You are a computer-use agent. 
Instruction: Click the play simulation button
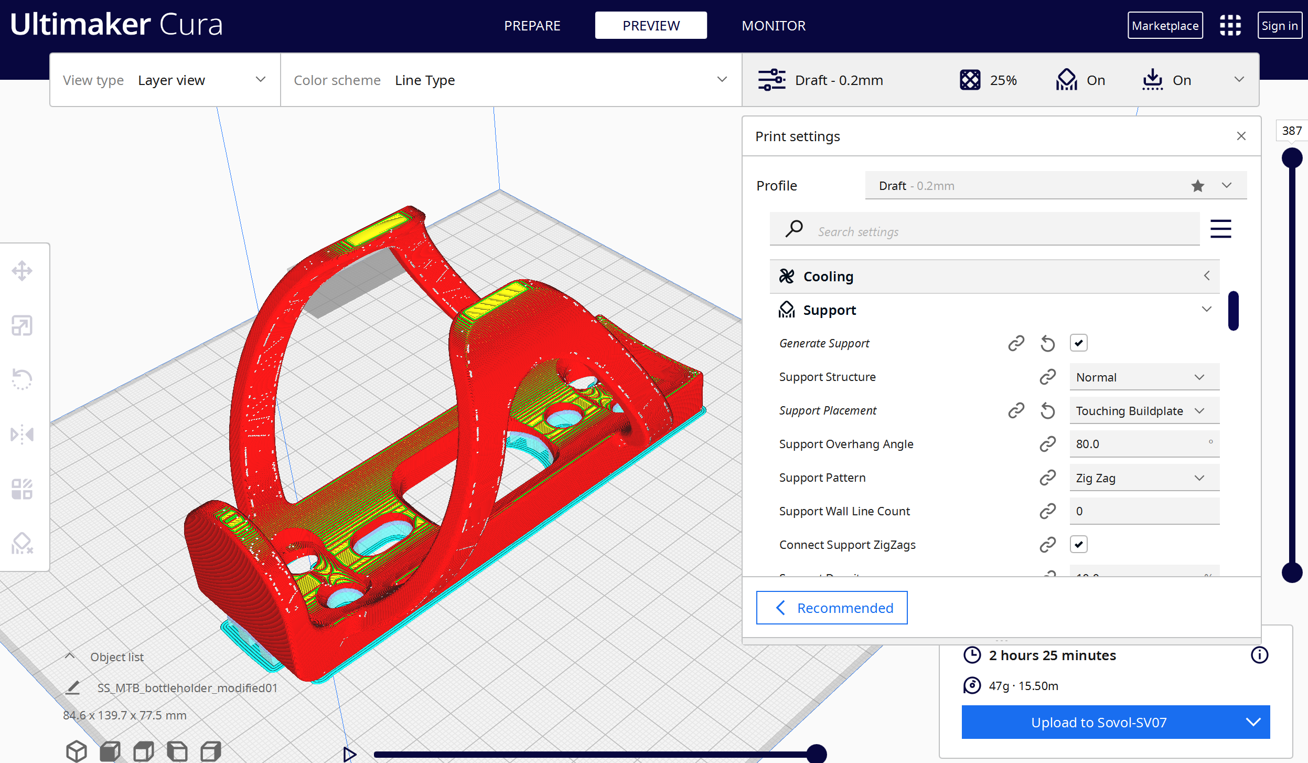coord(350,755)
